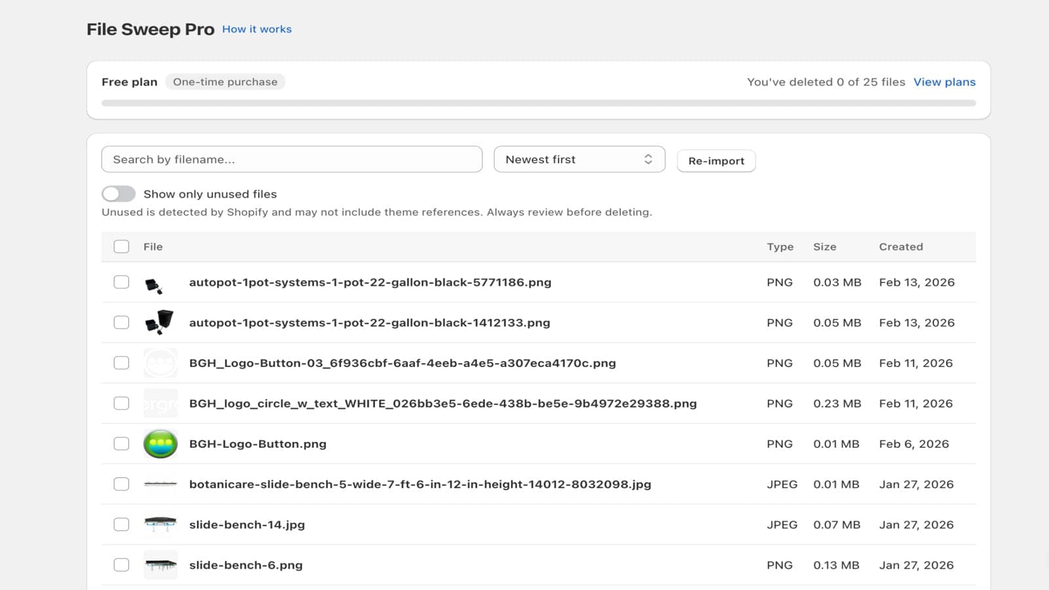Select checkbox for slide-bench-14.jpg
Screen dimensions: 1049x590
point(121,524)
